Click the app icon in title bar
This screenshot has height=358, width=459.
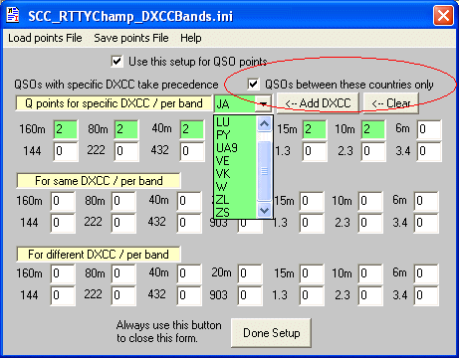[13, 15]
